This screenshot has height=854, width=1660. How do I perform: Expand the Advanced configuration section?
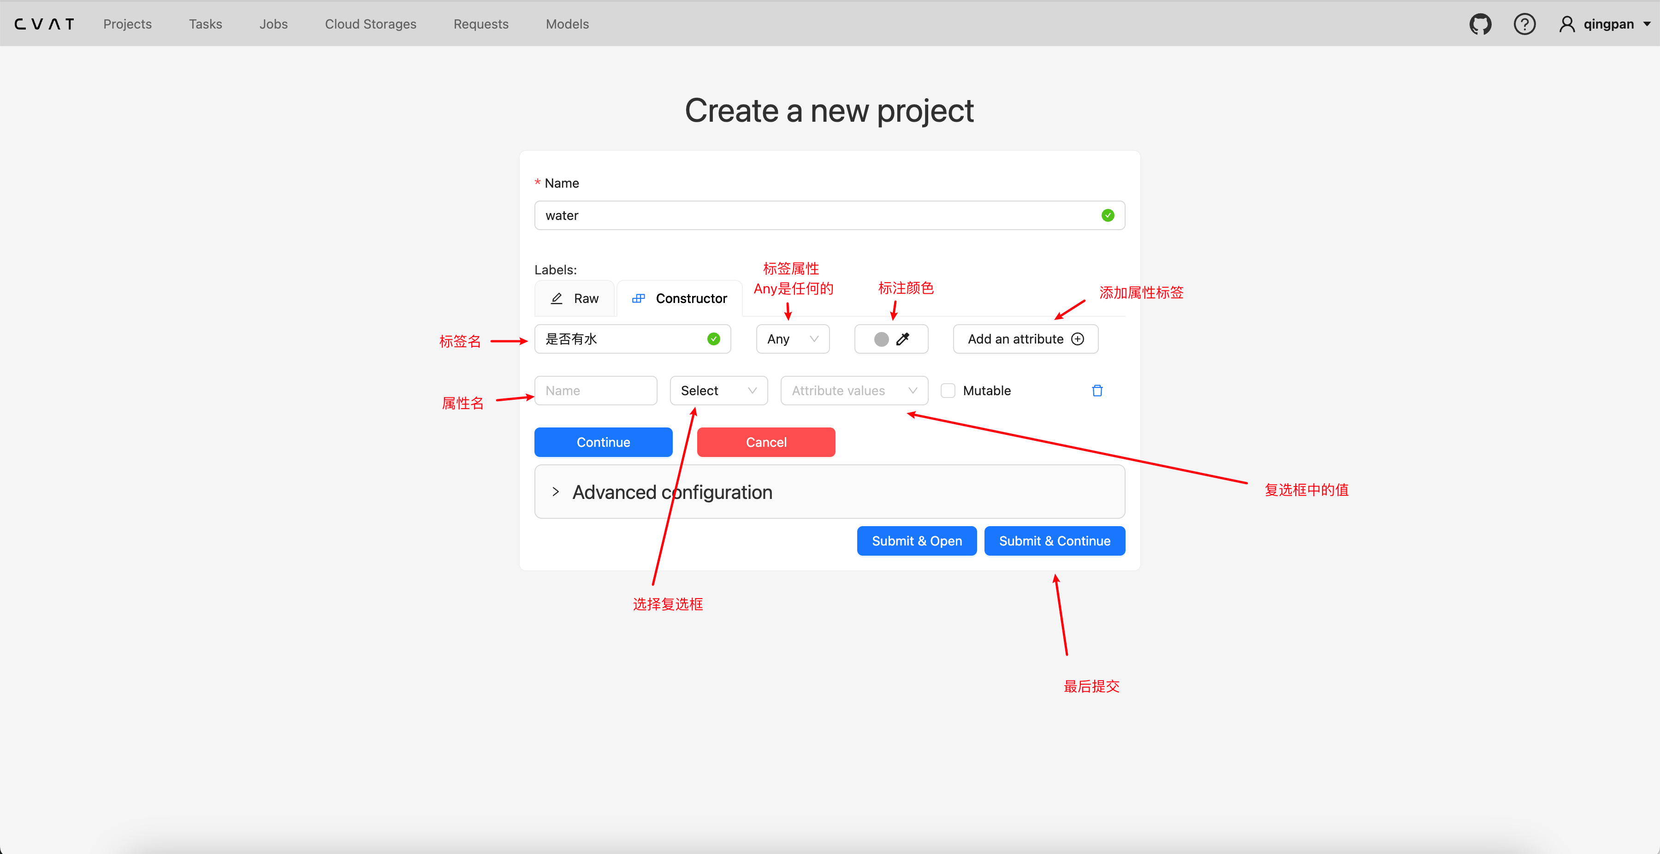[830, 492]
